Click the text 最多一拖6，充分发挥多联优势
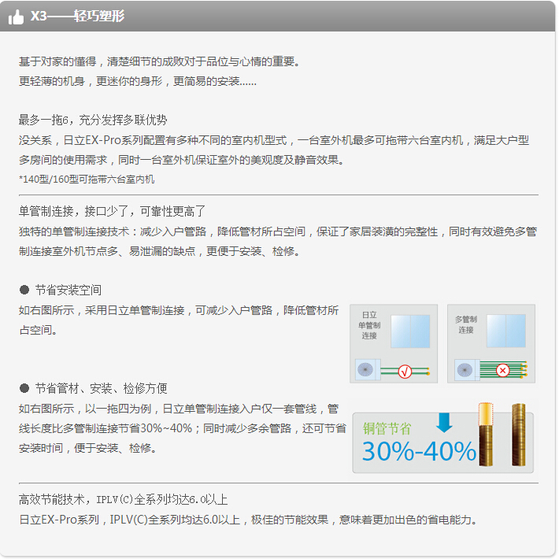Screen dimensions: 559x559 [93, 120]
